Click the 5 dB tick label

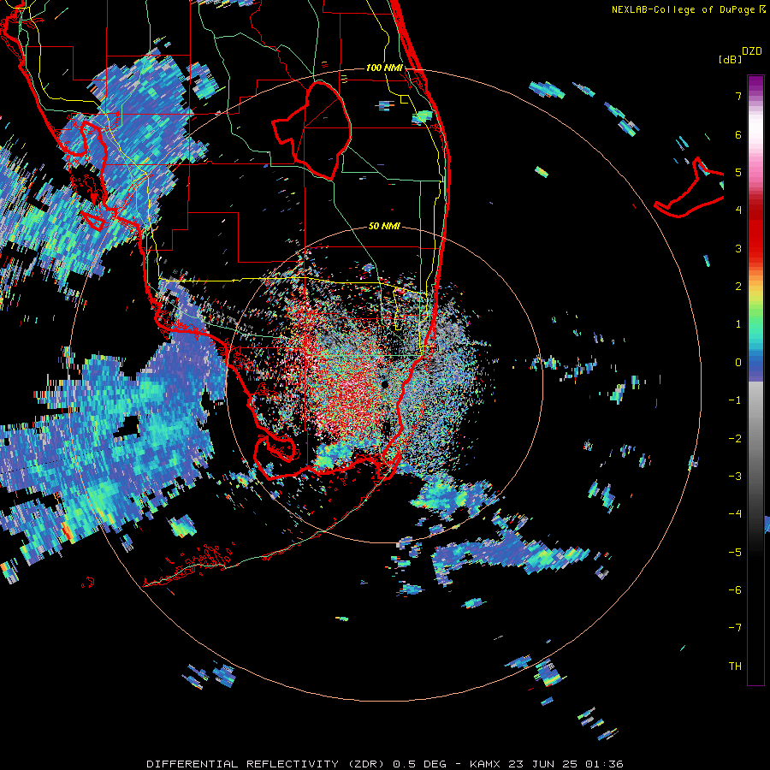pyautogui.click(x=738, y=172)
